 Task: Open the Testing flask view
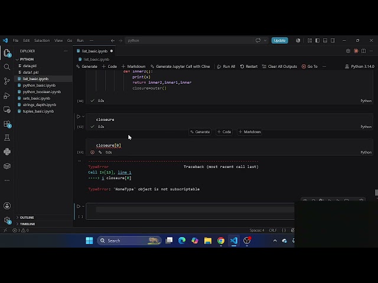[x=7, y=137]
